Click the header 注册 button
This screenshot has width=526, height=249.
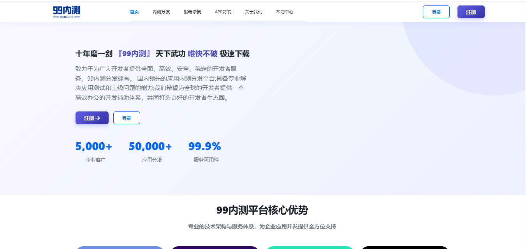point(471,12)
